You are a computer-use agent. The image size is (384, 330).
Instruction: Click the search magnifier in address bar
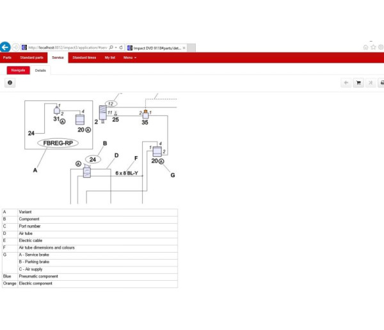coord(111,47)
